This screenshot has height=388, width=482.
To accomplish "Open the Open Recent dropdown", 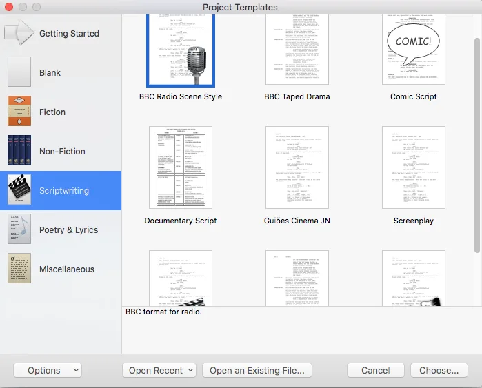I will 159,370.
